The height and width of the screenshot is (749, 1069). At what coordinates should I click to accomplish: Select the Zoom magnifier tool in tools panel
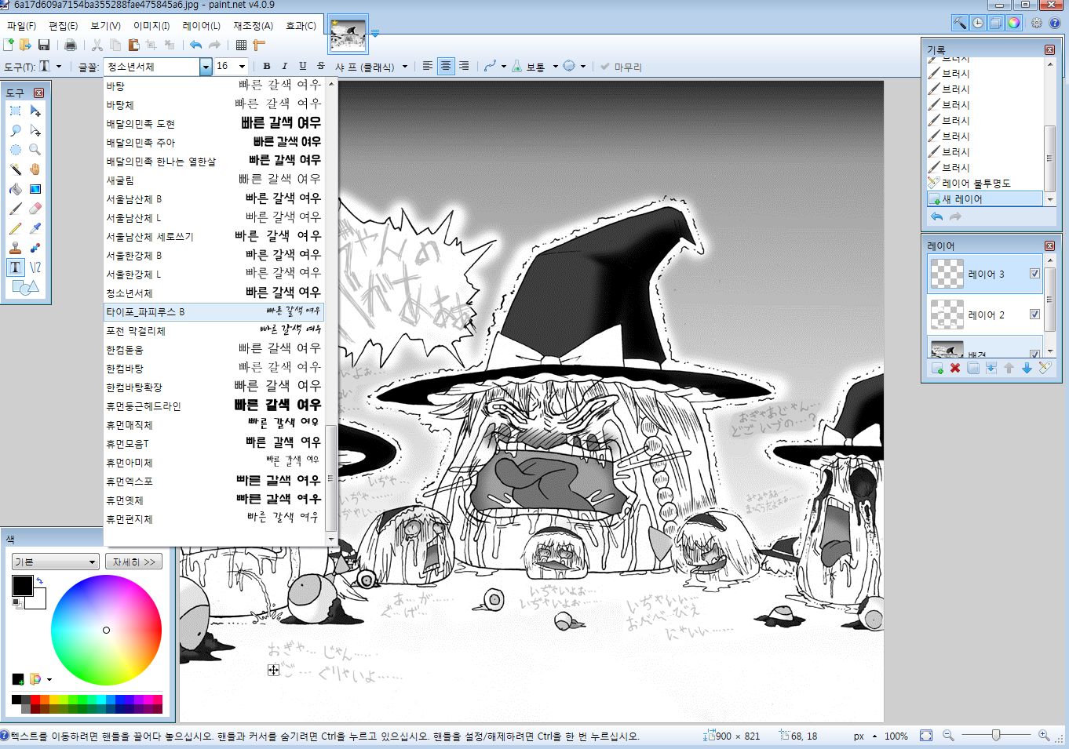(35, 150)
